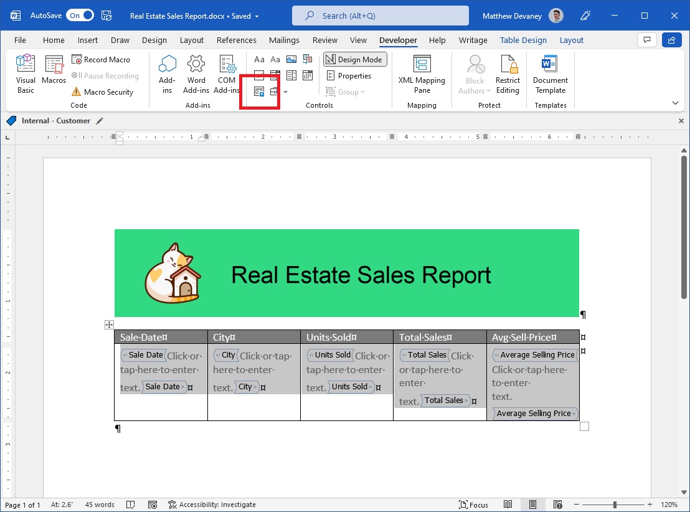690x512 pixels.
Task: Select the Visual Basic editor icon
Action: tap(25, 70)
